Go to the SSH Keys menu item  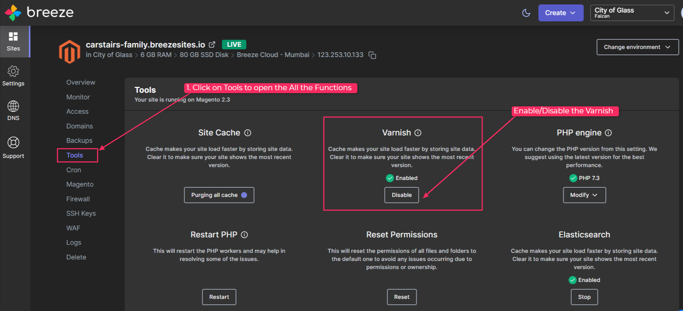click(x=81, y=213)
